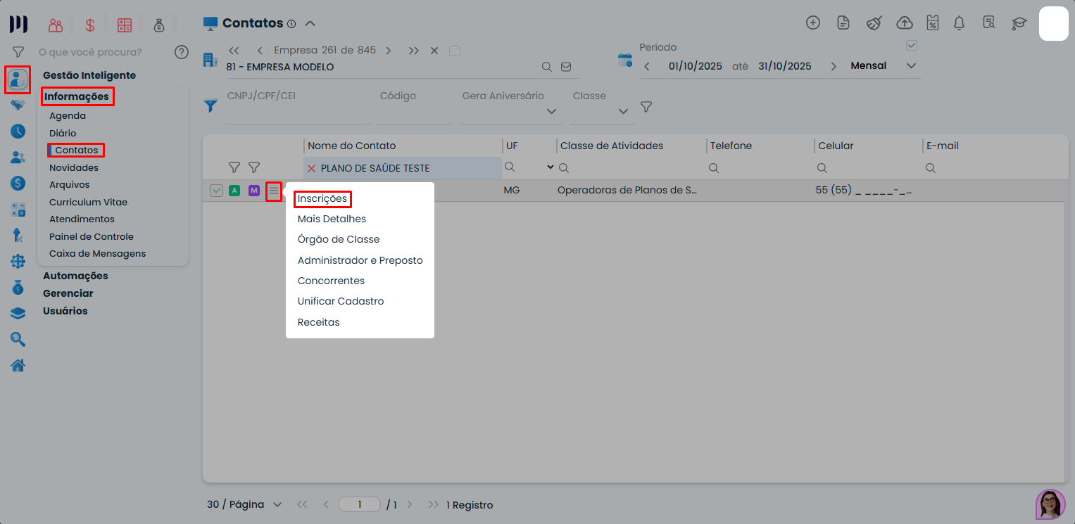Open the Gera Aniversário dropdown
1075x524 pixels.
(552, 111)
